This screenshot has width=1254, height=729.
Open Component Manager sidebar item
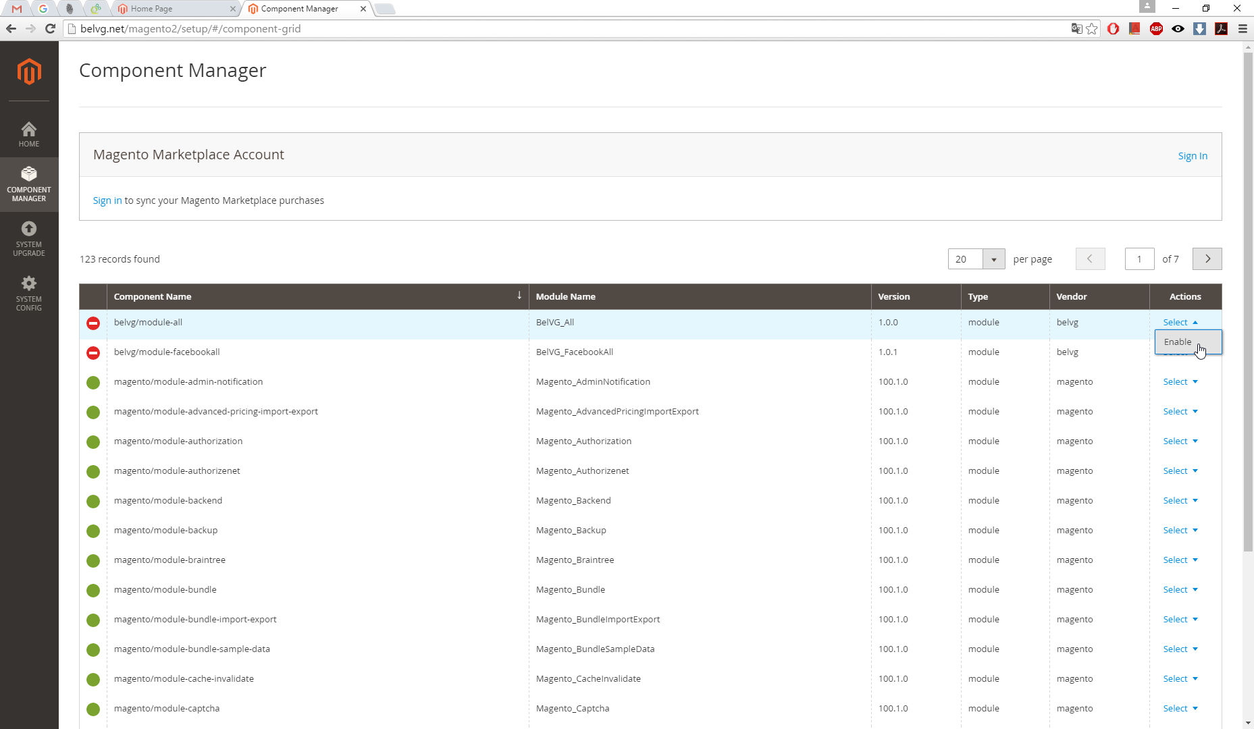pos(29,184)
